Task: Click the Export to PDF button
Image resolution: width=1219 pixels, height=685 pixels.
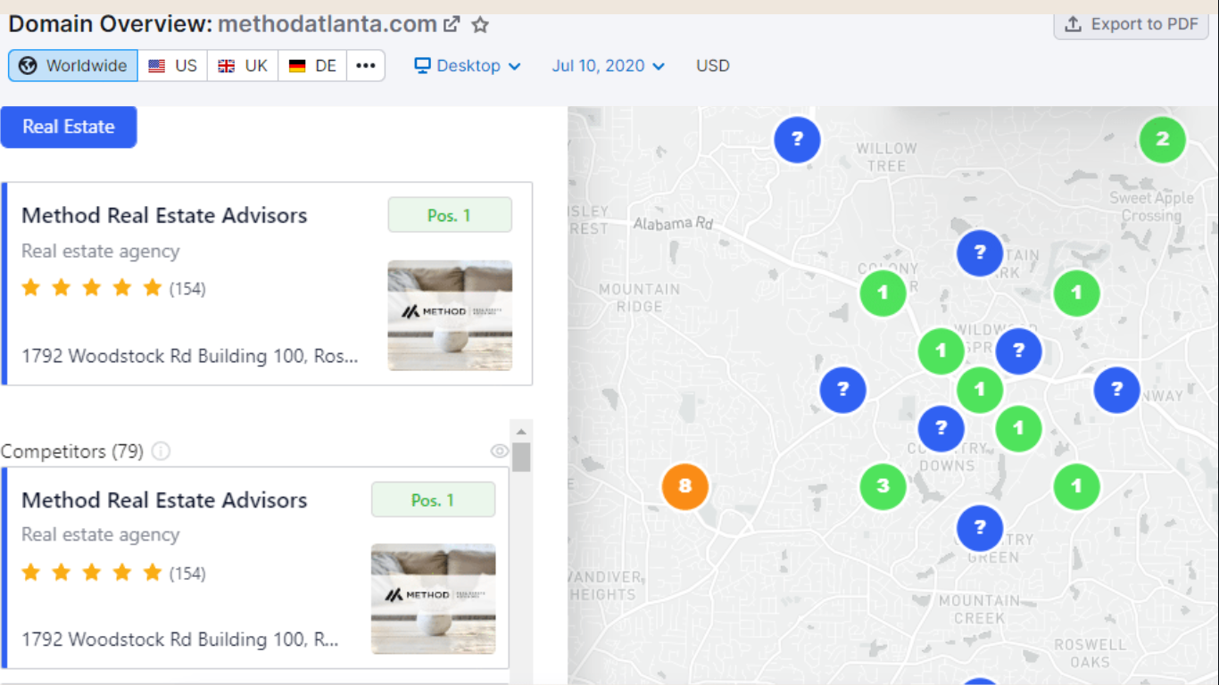Action: pyautogui.click(x=1132, y=24)
